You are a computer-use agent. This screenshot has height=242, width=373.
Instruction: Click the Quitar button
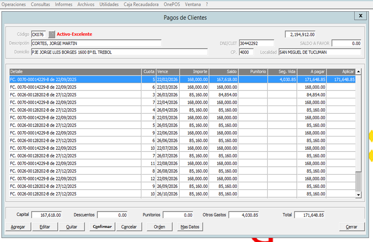[72, 227]
